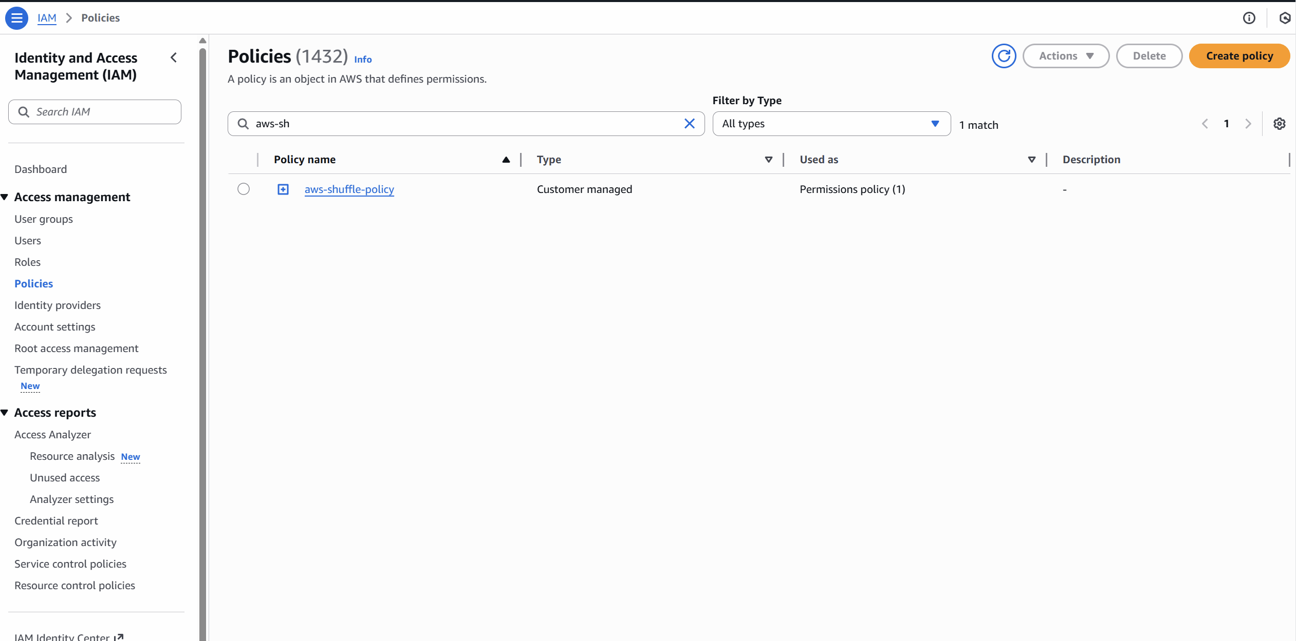
Task: Open CloudShell from the top-right icon
Action: [1285, 18]
